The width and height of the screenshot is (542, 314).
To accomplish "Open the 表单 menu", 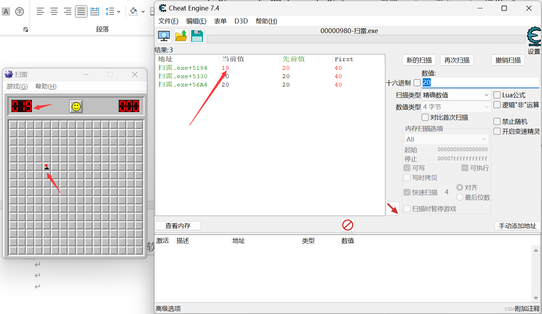I will tap(220, 21).
